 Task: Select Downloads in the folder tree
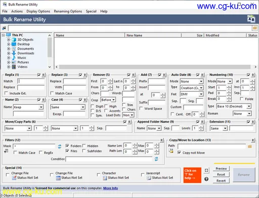(26, 53)
